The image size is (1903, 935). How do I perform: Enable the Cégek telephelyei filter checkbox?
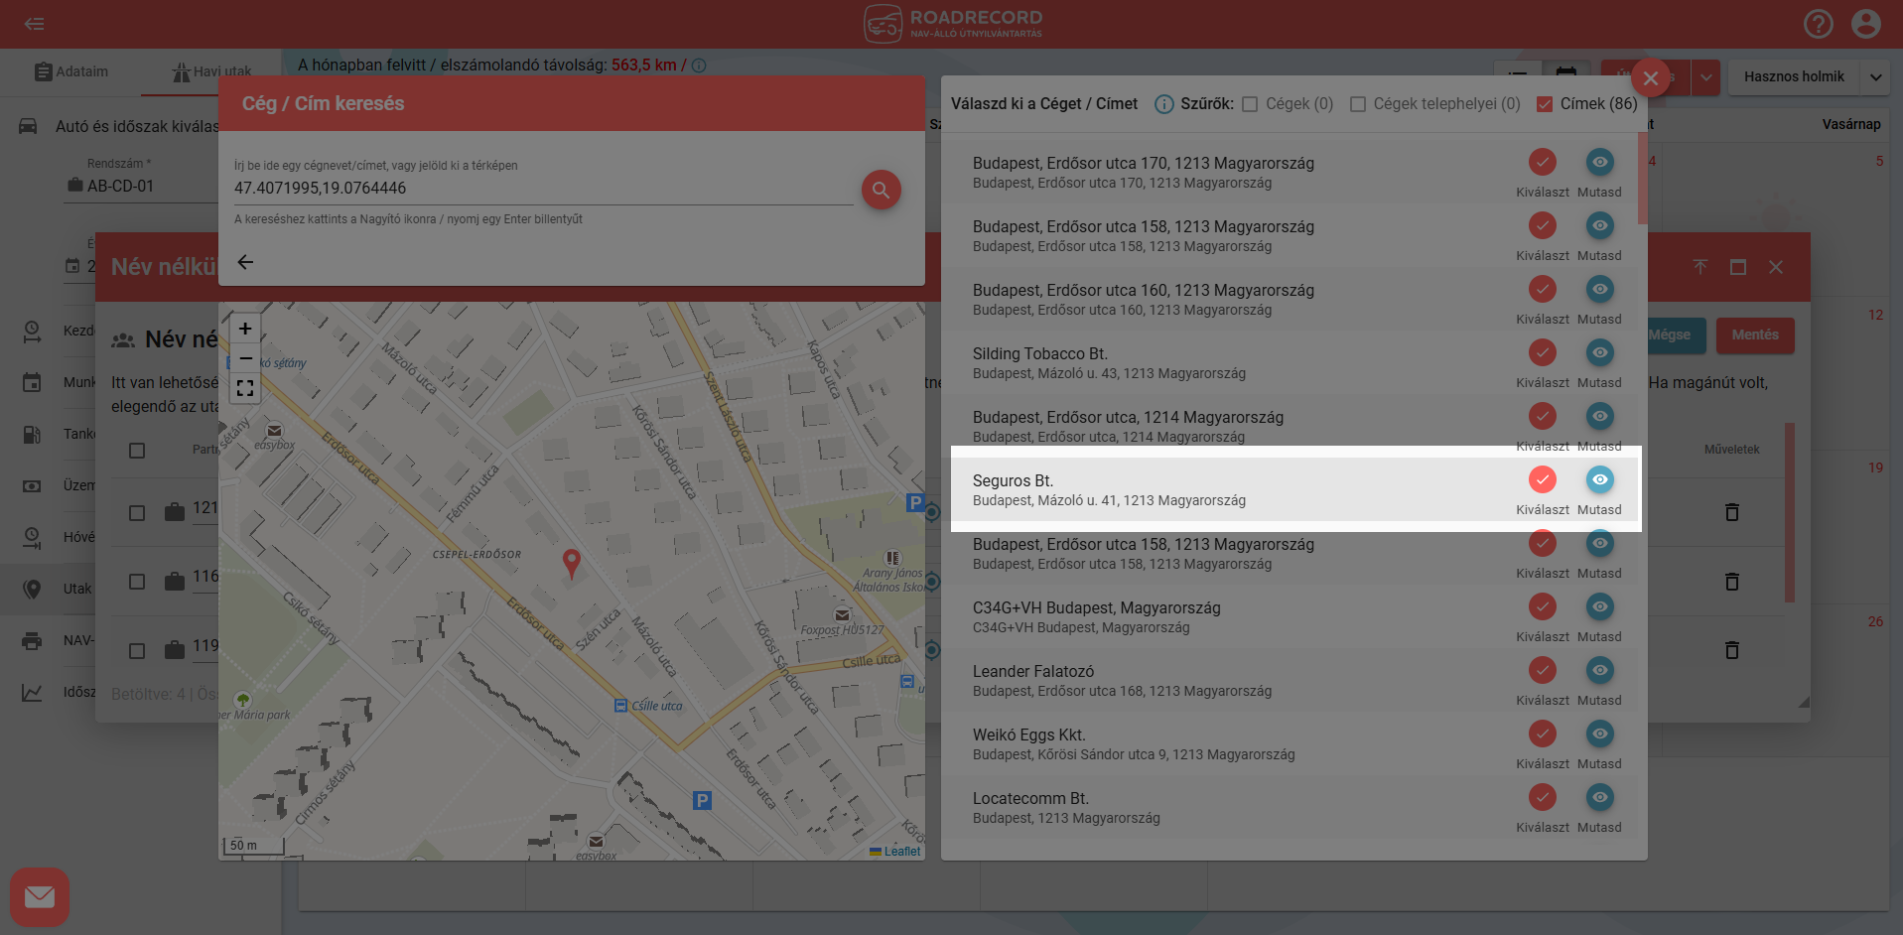pyautogui.click(x=1358, y=104)
